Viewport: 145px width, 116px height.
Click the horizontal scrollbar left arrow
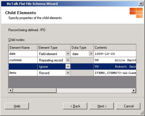pyautogui.click(x=11, y=91)
